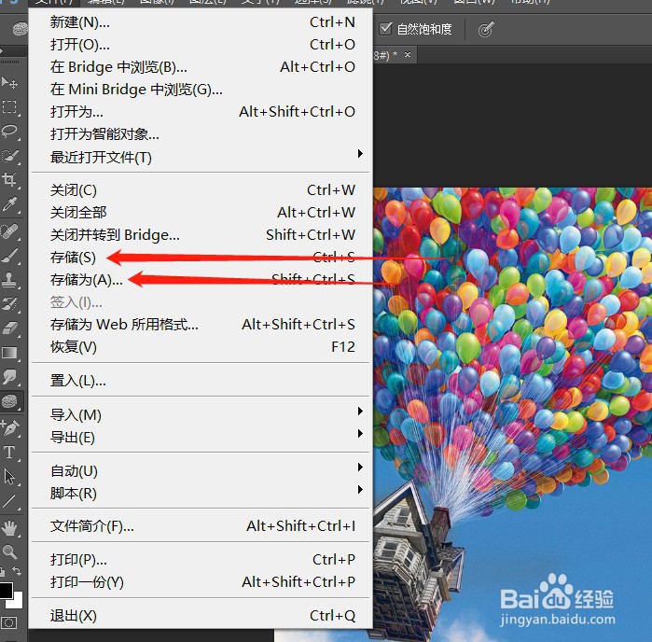Choose 关闭全部 menu item

pyautogui.click(x=201, y=213)
